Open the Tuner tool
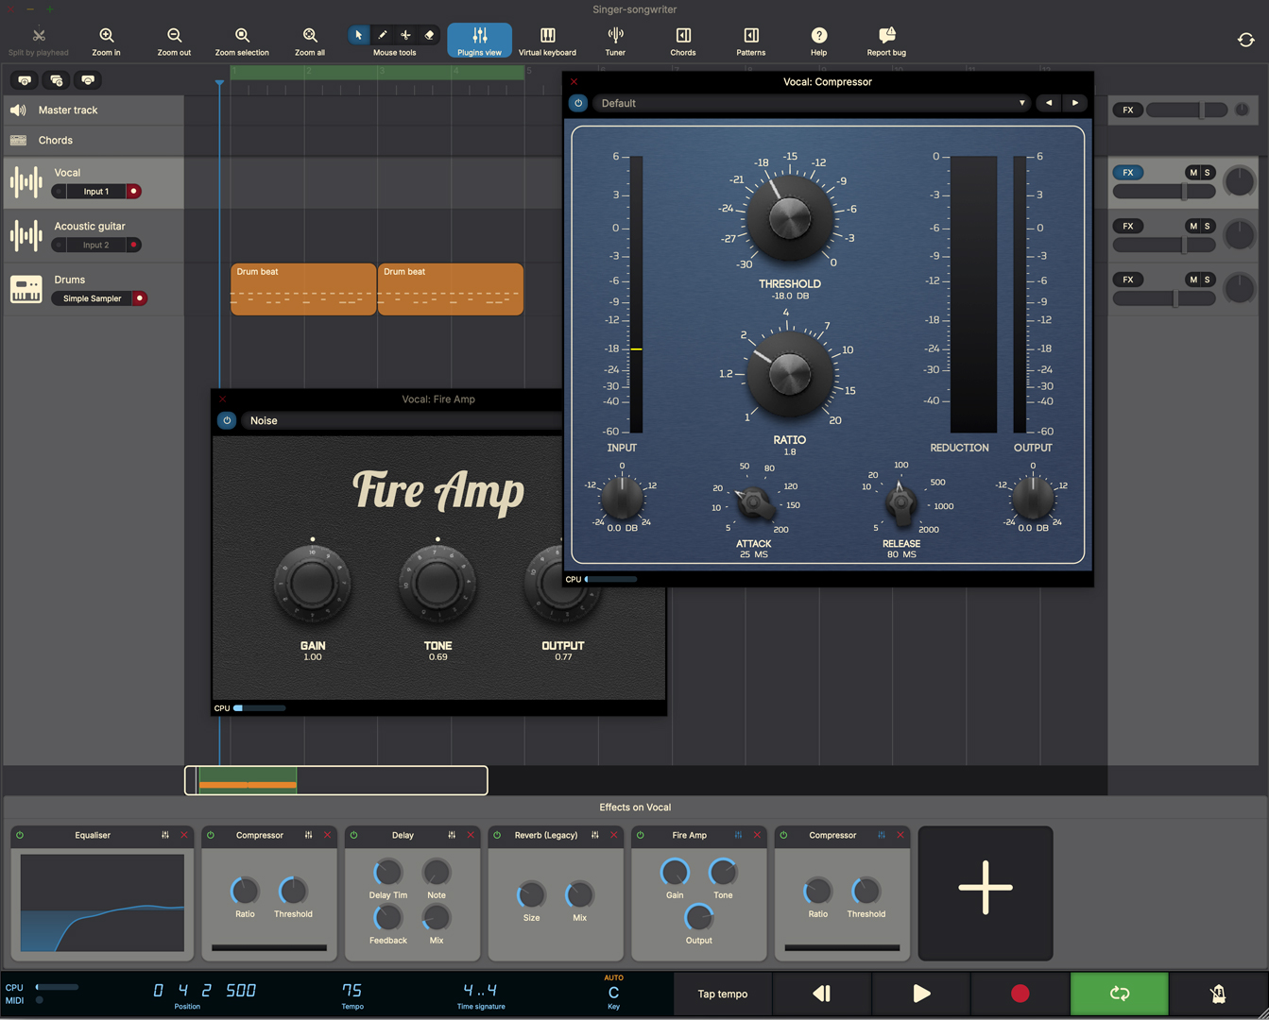Viewport: 1269px width, 1020px height. coord(615,40)
